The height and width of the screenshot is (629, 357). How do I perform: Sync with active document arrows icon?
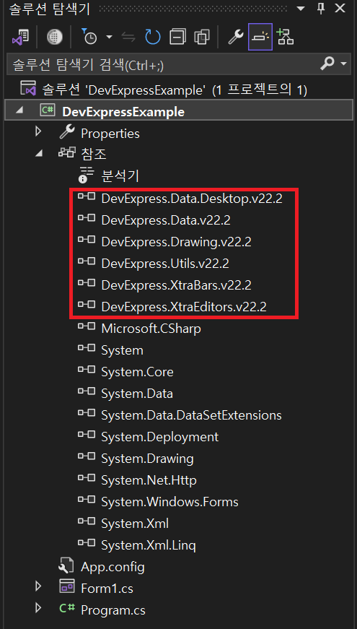[128, 38]
